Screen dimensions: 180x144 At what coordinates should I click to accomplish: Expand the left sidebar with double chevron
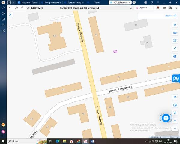[x=10, y=15]
